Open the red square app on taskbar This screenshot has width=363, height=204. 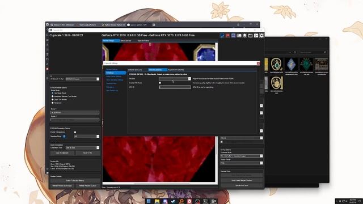coord(189,201)
